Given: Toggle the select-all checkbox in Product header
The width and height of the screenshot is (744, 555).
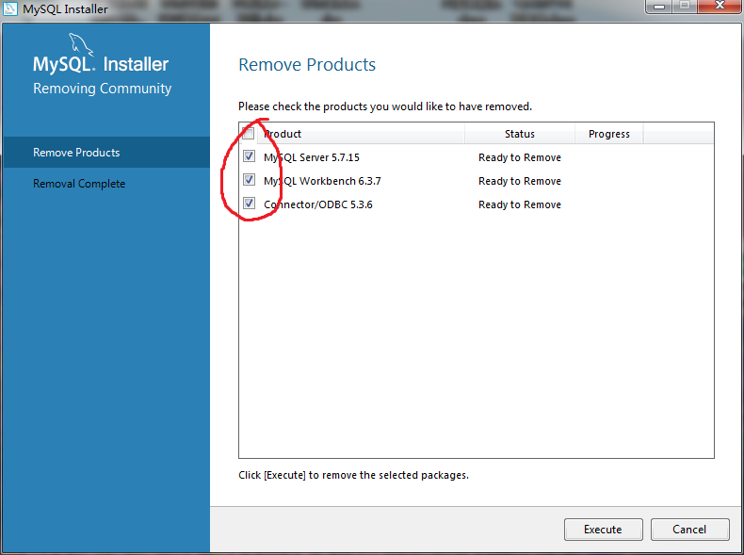Looking at the screenshot, I should (x=249, y=134).
